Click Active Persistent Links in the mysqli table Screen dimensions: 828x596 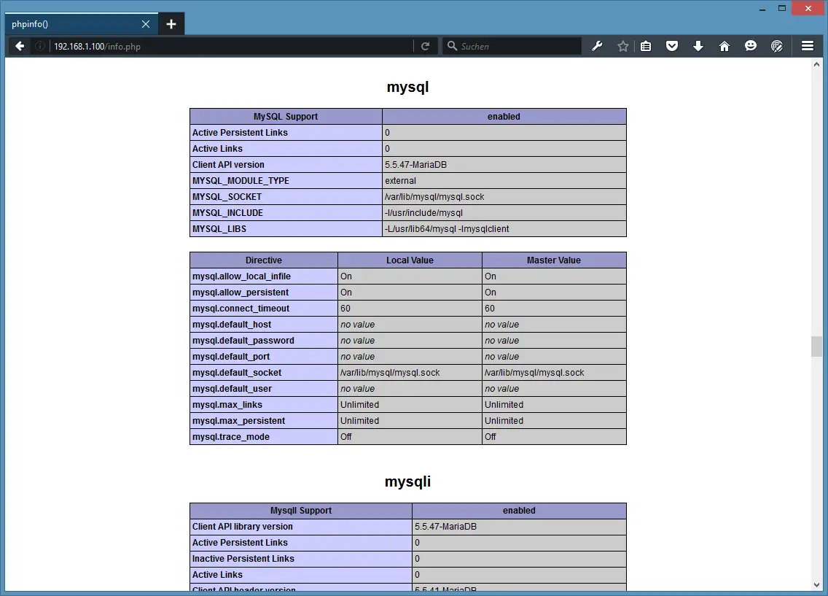point(240,543)
